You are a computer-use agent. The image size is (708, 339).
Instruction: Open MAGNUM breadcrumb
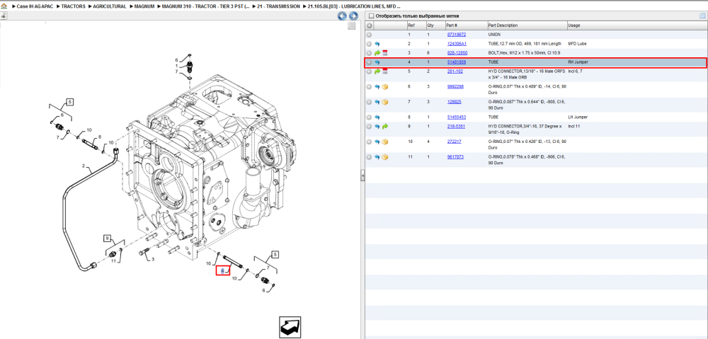pyautogui.click(x=144, y=7)
